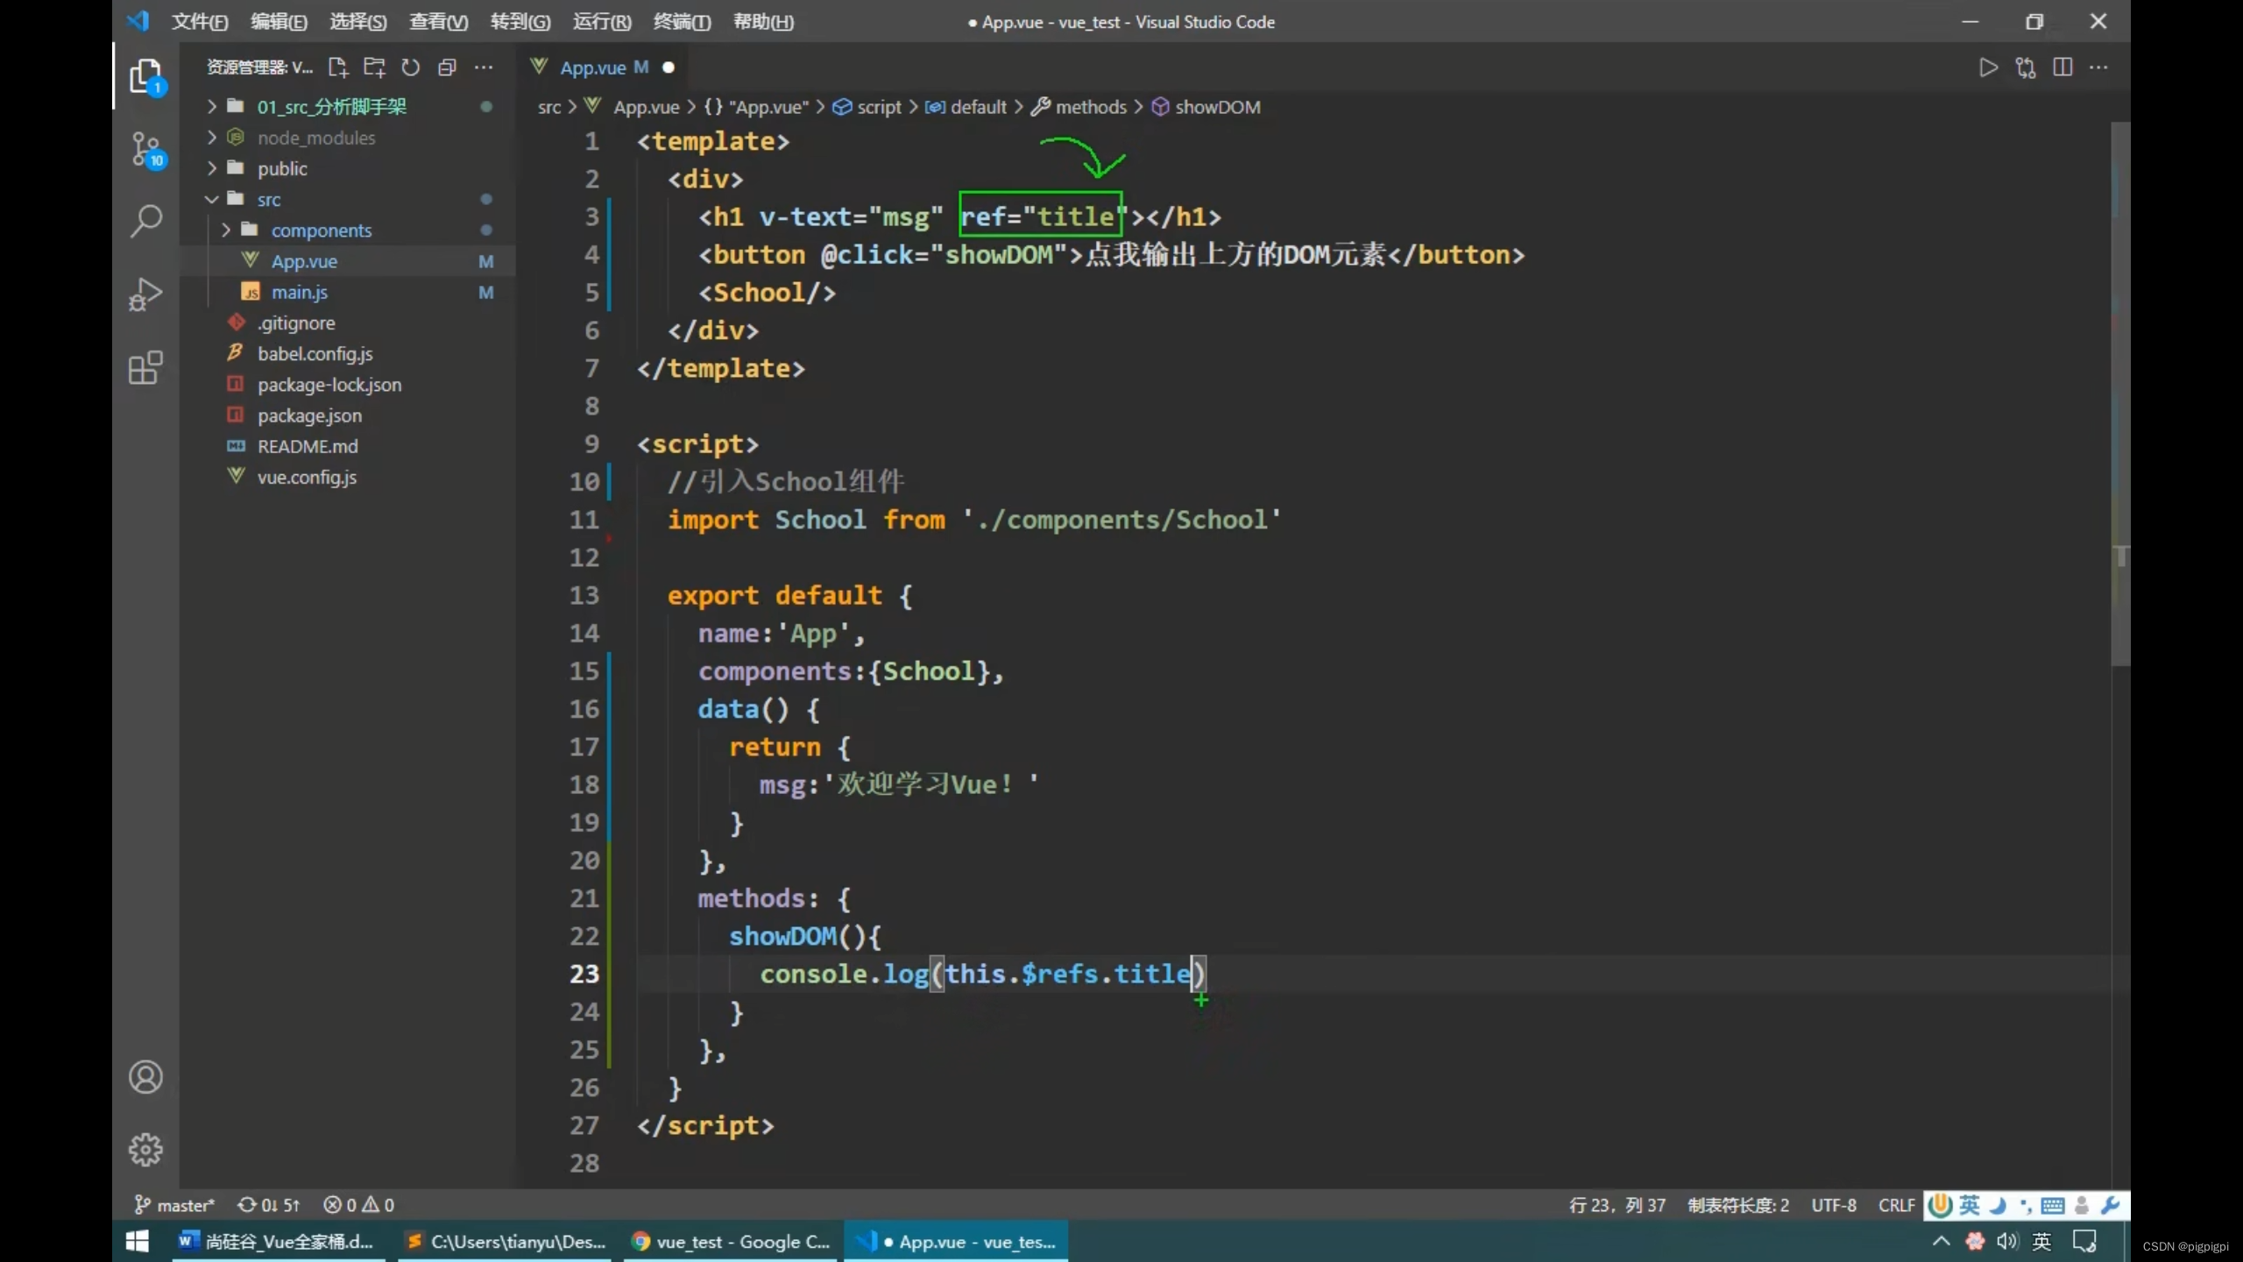Open the Explorer view in activity bar
This screenshot has height=1262, width=2243.
(145, 76)
